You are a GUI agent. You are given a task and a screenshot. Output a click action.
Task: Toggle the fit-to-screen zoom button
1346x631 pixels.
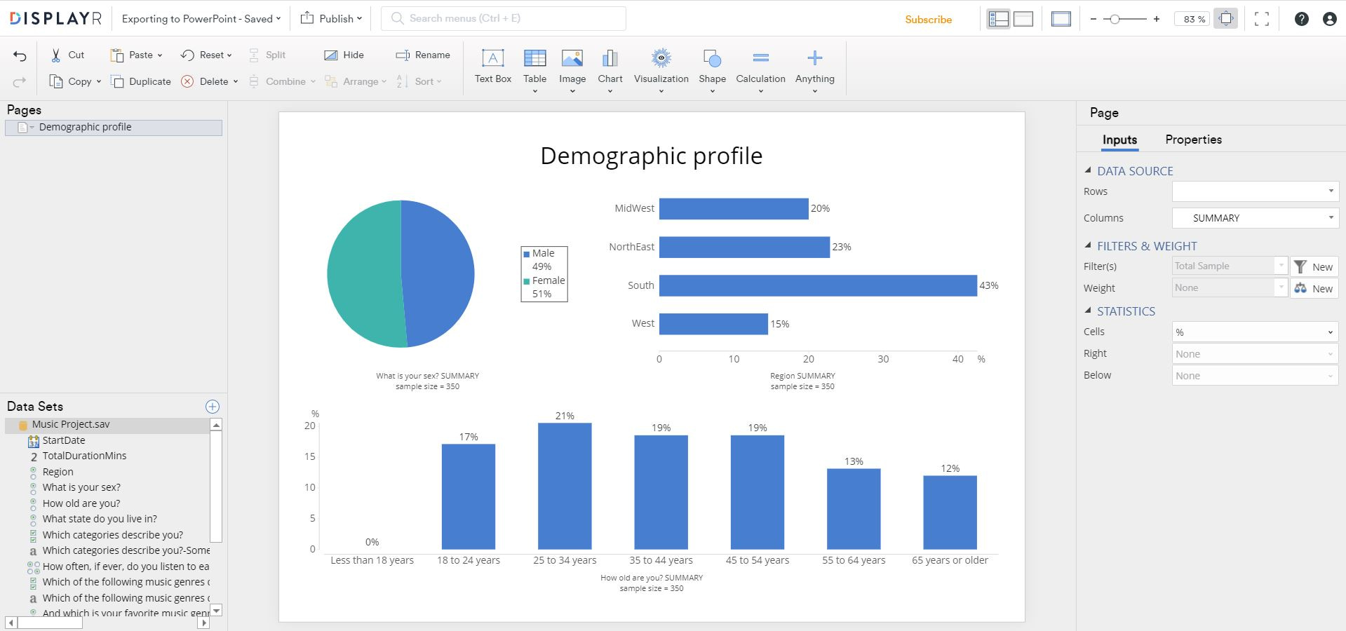coord(1226,19)
